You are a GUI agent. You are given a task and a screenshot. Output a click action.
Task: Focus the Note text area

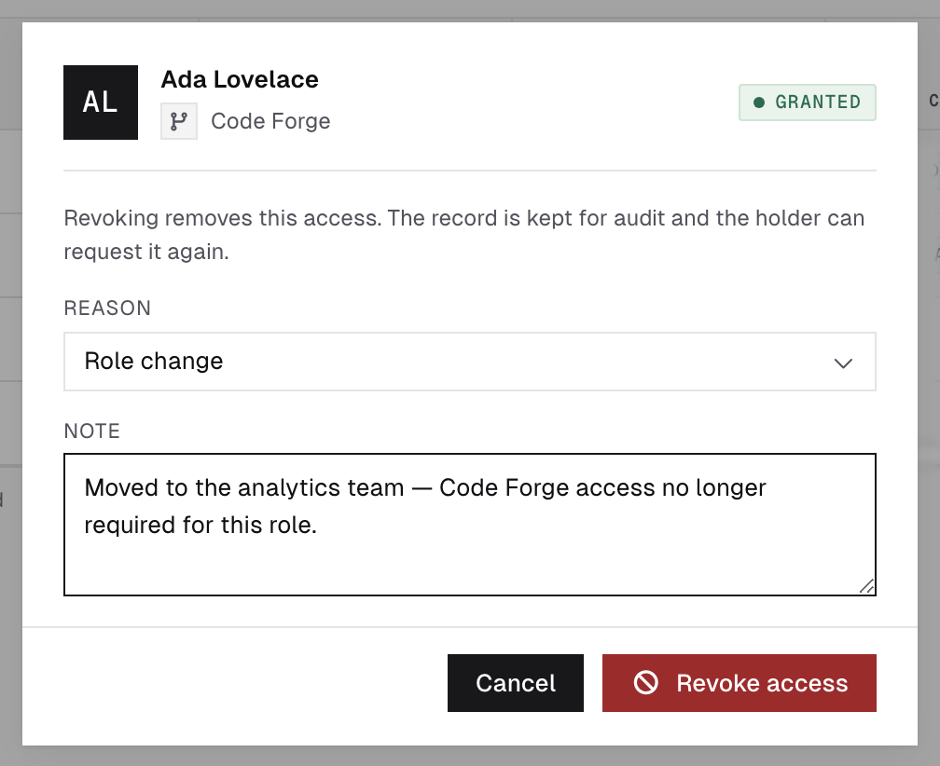pos(470,525)
